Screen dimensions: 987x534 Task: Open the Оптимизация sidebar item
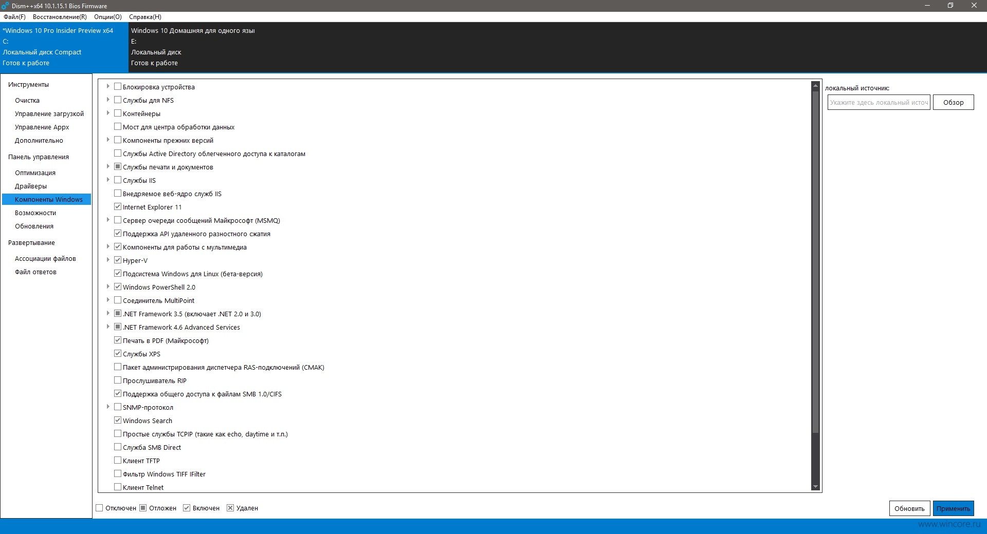tap(35, 173)
